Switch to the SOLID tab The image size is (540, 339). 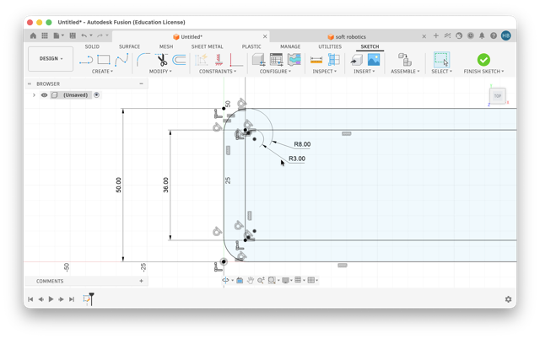pyautogui.click(x=92, y=46)
